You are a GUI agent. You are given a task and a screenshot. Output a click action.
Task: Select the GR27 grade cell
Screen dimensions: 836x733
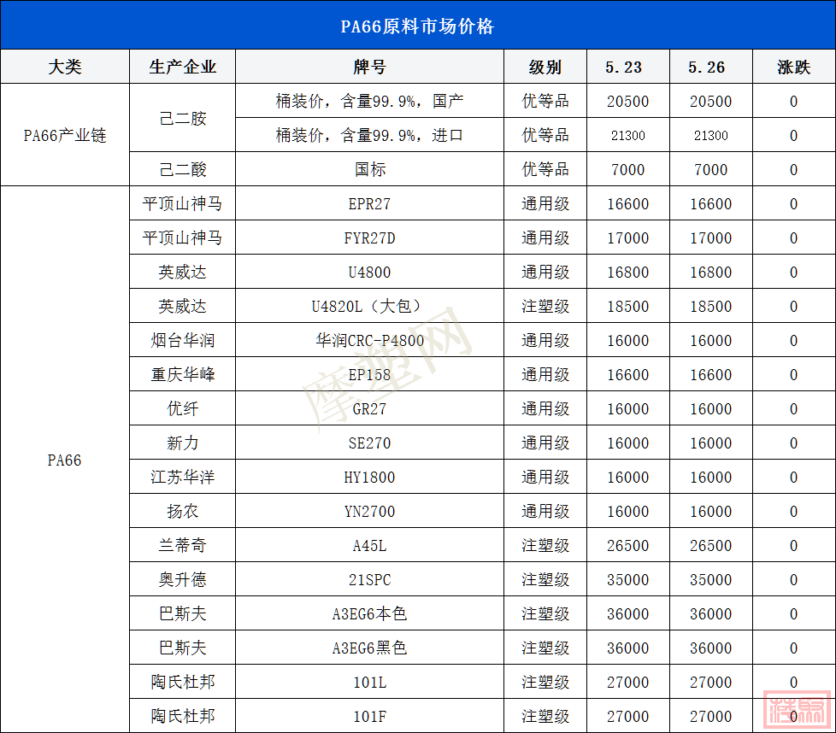pyautogui.click(x=369, y=408)
